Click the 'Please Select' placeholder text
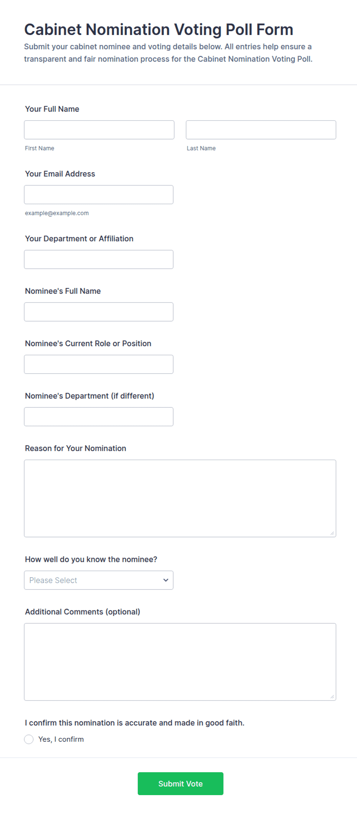 [x=53, y=580]
